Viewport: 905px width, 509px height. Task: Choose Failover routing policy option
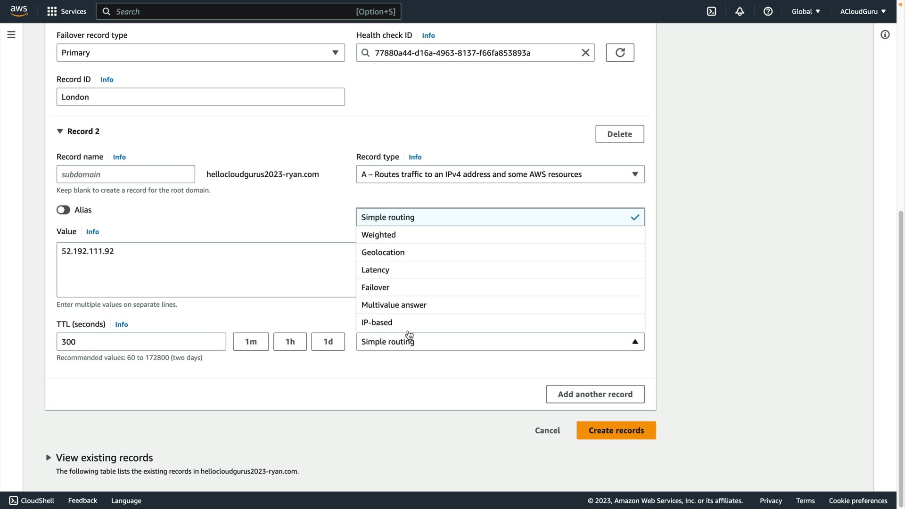[375, 287]
